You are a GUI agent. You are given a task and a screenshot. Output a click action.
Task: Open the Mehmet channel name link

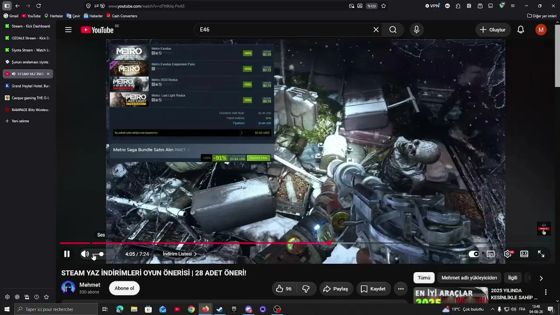point(90,285)
